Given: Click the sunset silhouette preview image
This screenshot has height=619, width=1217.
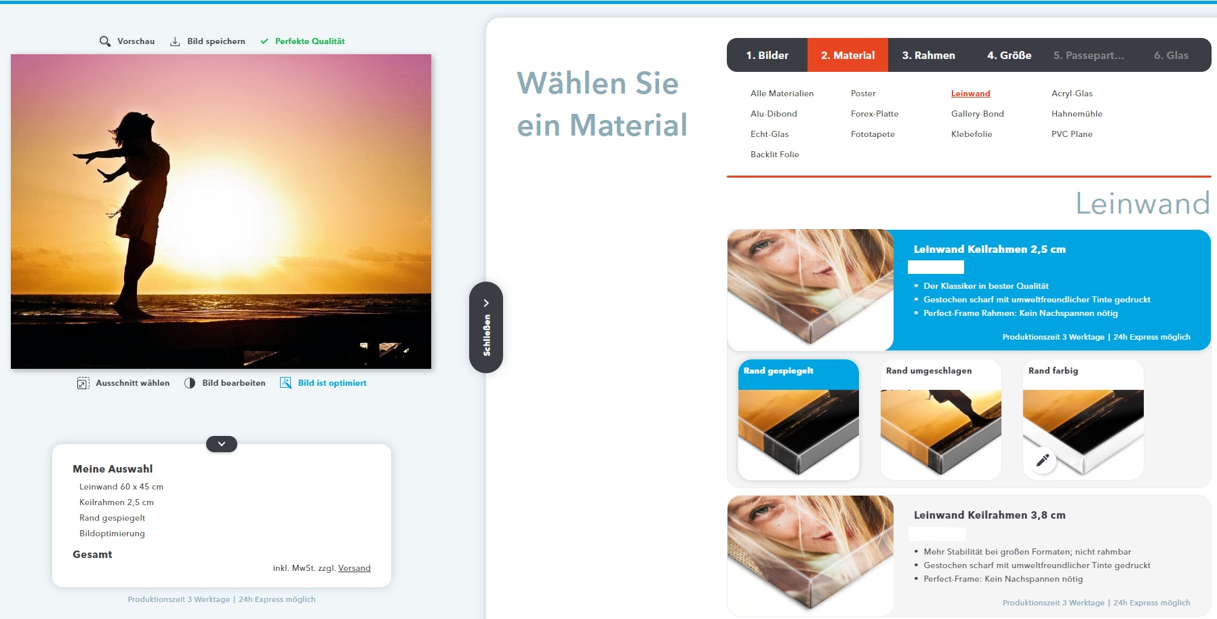Looking at the screenshot, I should (x=221, y=212).
